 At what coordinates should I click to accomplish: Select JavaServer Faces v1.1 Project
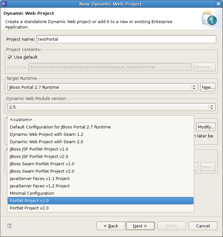(x=100, y=179)
